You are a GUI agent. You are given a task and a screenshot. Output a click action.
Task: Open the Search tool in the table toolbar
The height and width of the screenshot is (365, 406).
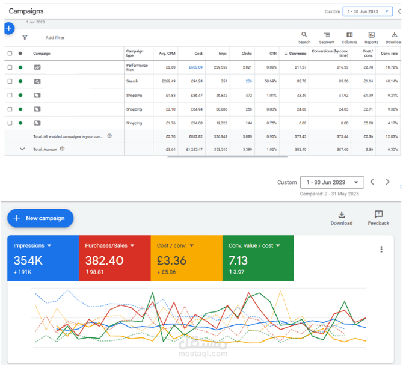click(304, 38)
